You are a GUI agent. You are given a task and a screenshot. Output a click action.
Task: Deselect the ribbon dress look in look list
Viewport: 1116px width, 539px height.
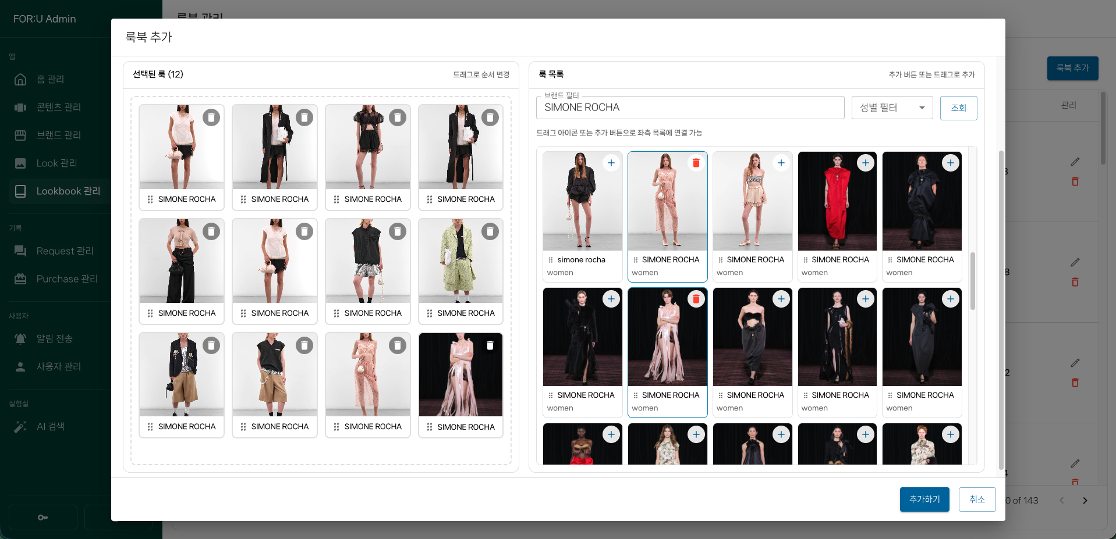click(x=696, y=299)
